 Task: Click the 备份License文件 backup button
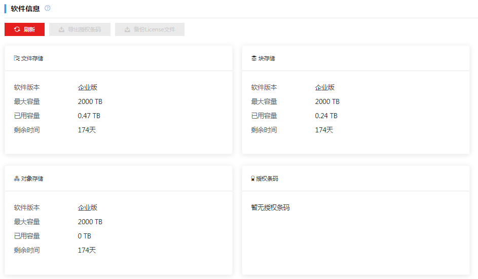pos(150,29)
